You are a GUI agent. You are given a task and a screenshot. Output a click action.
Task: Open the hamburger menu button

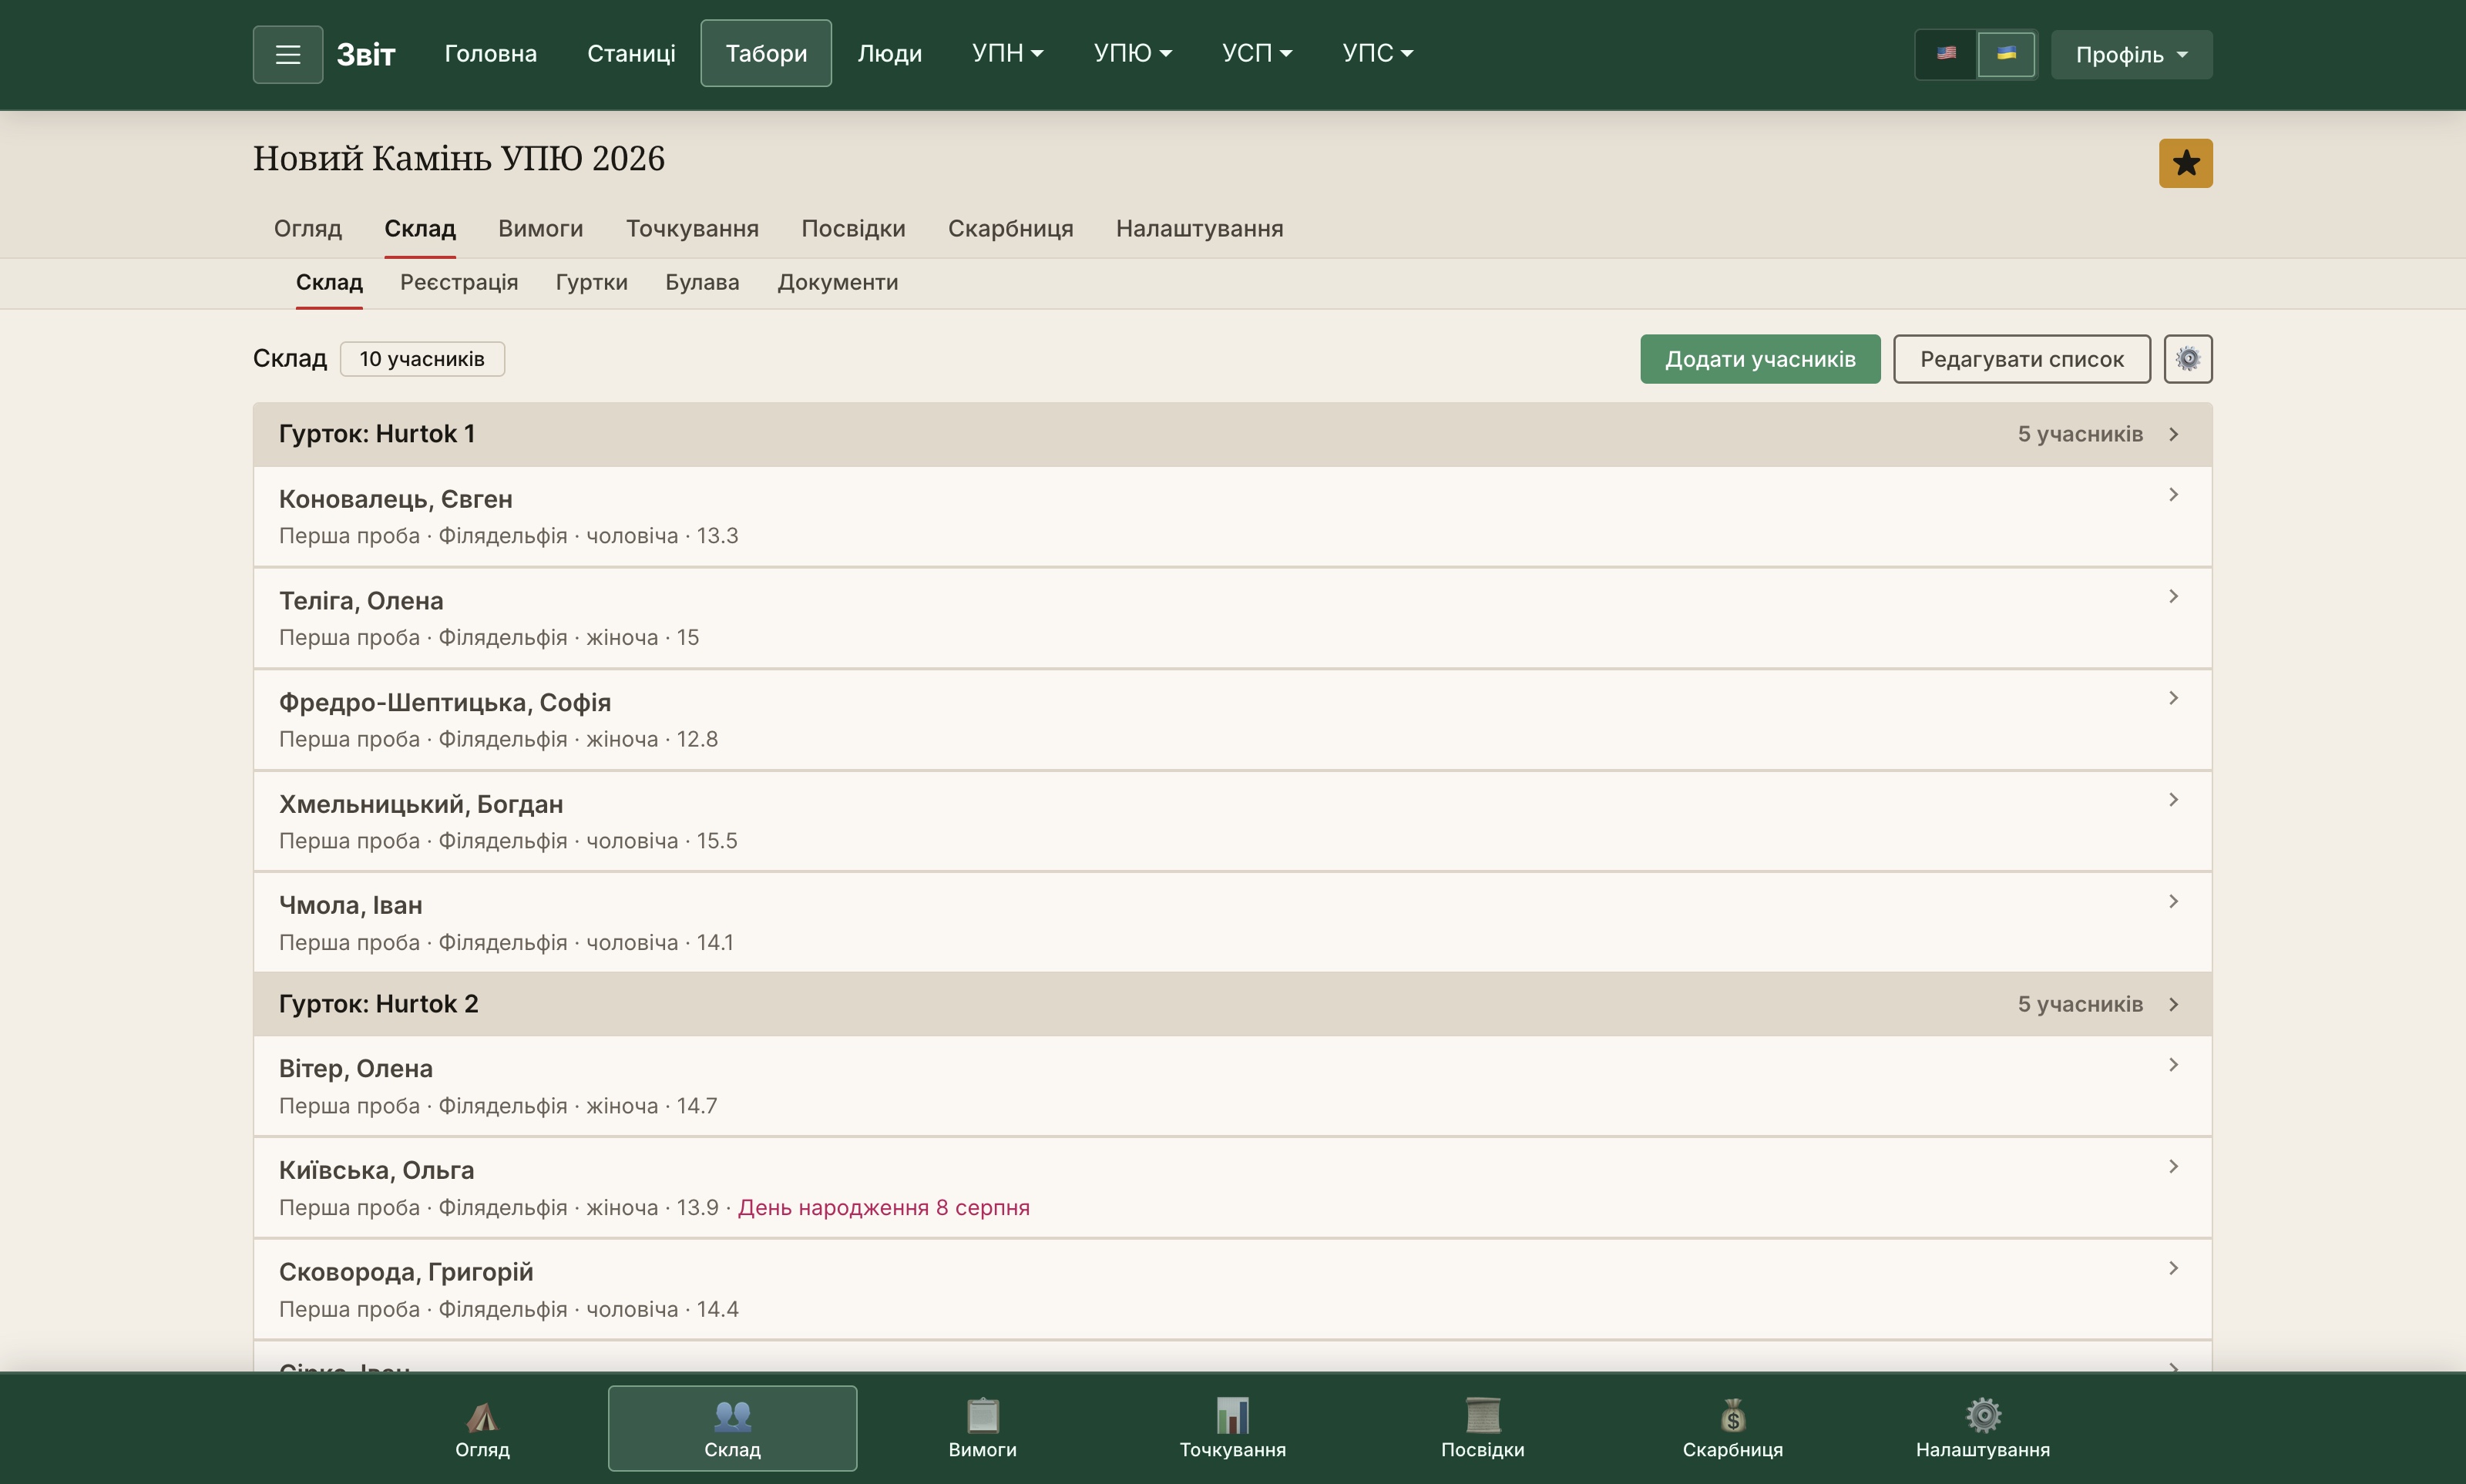(x=287, y=54)
